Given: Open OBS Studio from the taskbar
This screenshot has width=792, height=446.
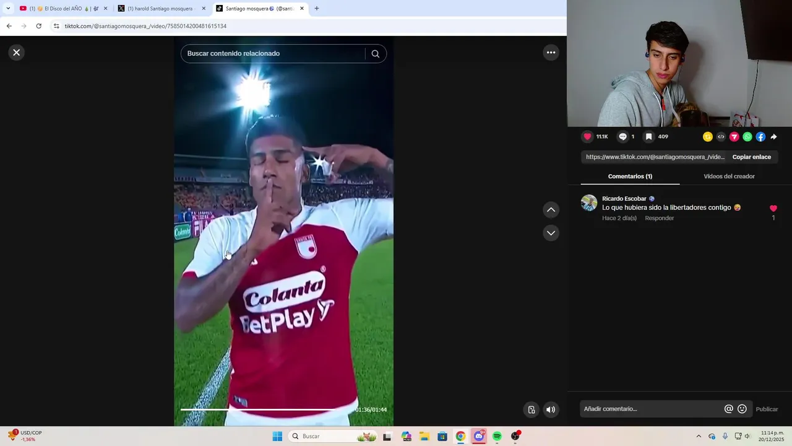Looking at the screenshot, I should [x=515, y=436].
